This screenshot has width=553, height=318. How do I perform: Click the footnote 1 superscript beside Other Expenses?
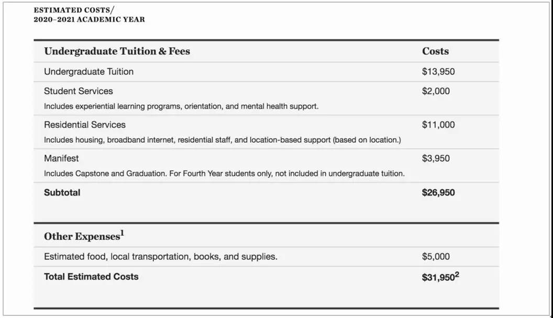(x=122, y=233)
